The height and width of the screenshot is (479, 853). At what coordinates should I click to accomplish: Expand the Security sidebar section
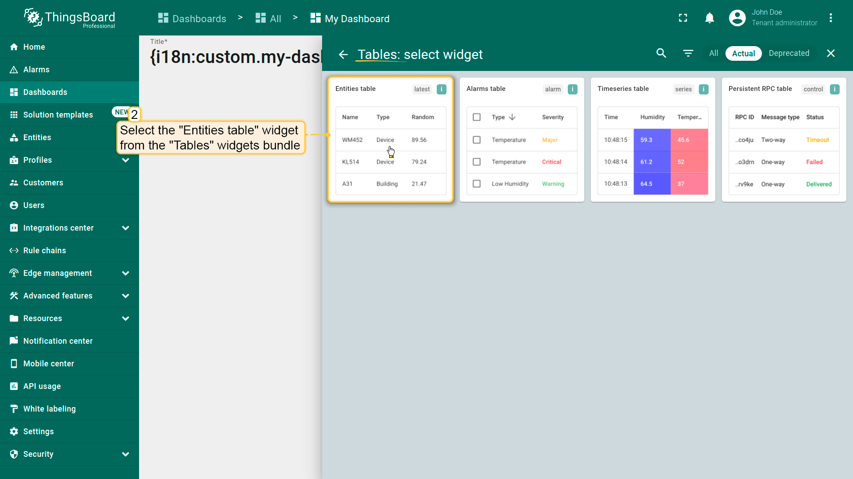pyautogui.click(x=126, y=454)
